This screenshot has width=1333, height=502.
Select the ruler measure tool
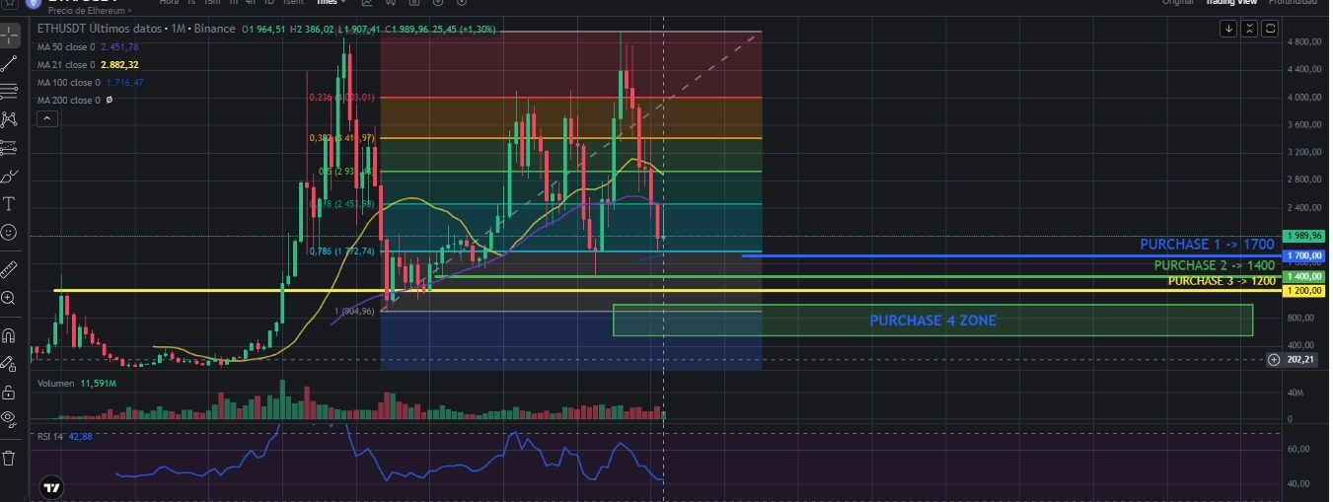(10, 268)
